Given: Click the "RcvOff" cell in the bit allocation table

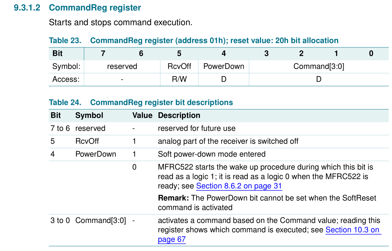Looking at the screenshot, I should coord(179,66).
